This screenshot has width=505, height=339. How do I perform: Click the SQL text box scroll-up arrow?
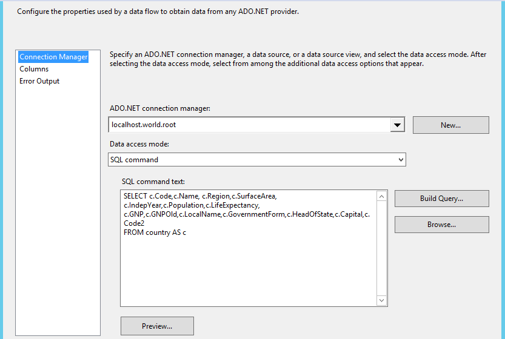[x=381, y=196]
